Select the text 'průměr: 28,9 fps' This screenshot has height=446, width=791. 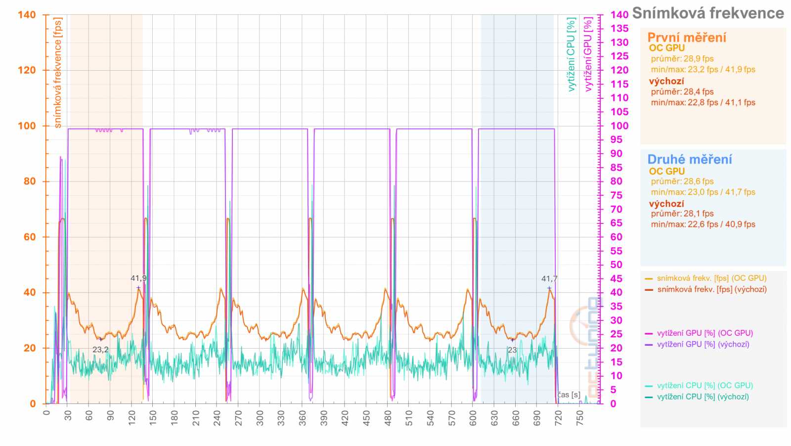pos(682,59)
